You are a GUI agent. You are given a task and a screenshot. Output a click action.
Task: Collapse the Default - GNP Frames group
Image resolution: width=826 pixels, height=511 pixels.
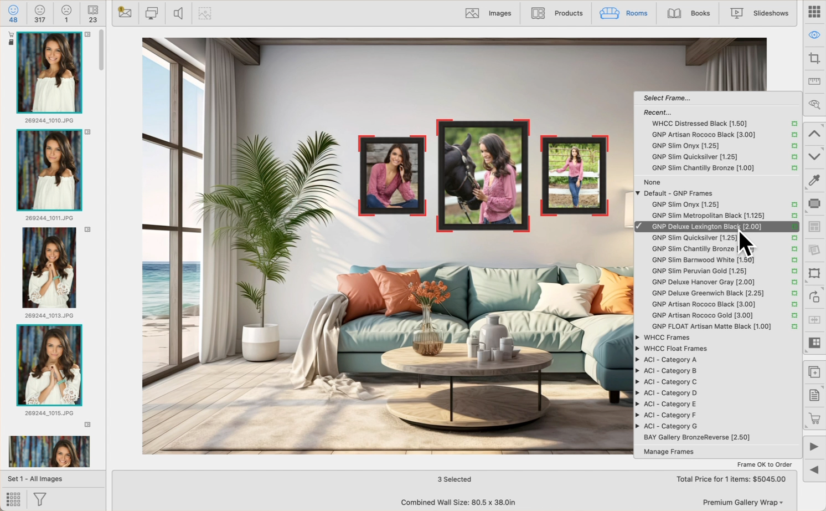[x=638, y=193]
